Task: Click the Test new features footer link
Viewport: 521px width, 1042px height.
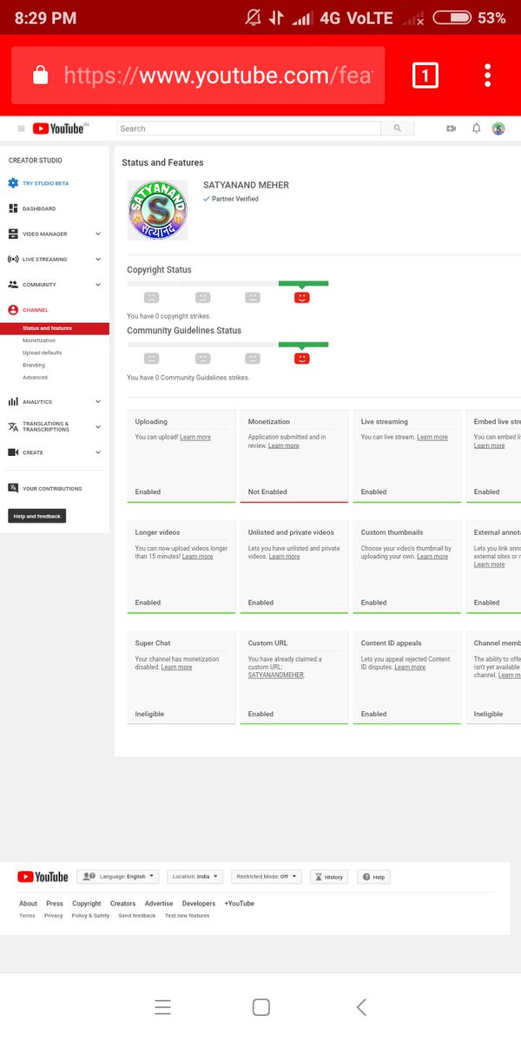Action: [188, 915]
